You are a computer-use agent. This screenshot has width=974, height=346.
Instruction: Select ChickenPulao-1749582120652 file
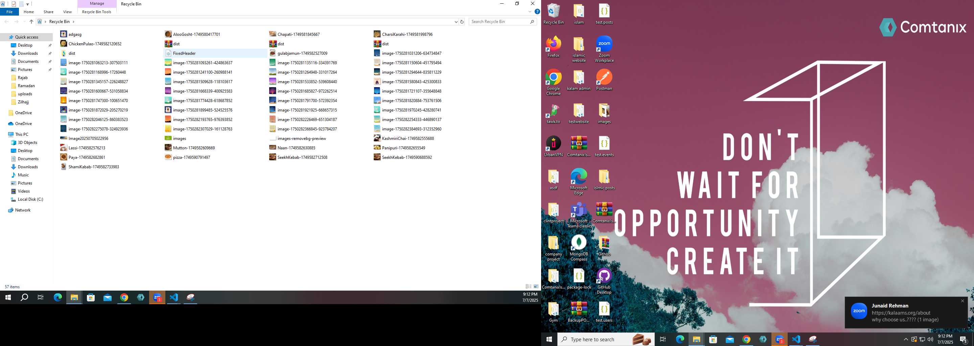95,44
